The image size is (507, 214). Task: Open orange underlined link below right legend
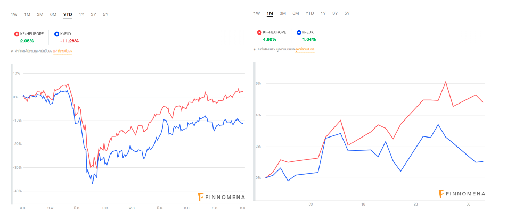(x=306, y=49)
